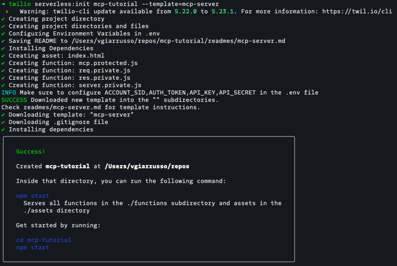
Task: Click the green Success! heading in the box
Action: [30, 152]
